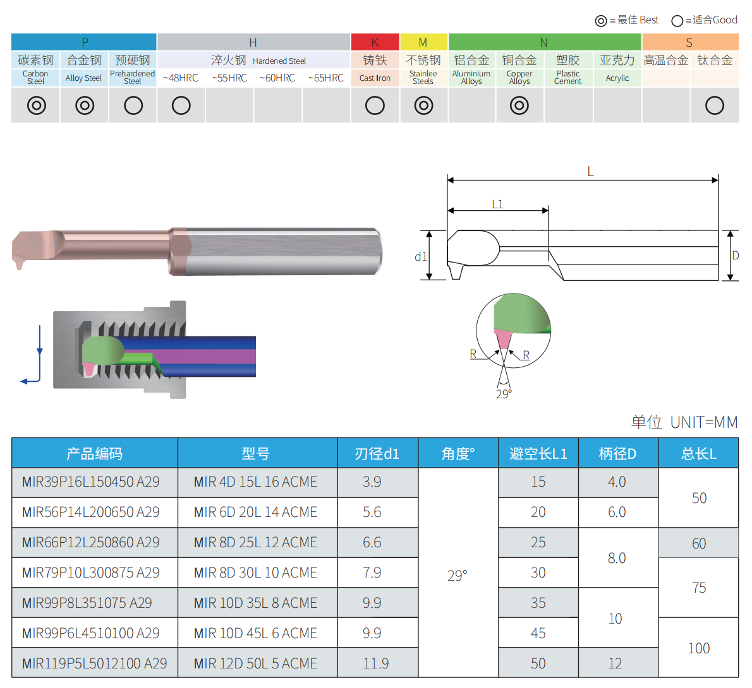Click the Carbon Steel double-circle best symbol
Screen dimensions: 752x688
click(x=37, y=105)
